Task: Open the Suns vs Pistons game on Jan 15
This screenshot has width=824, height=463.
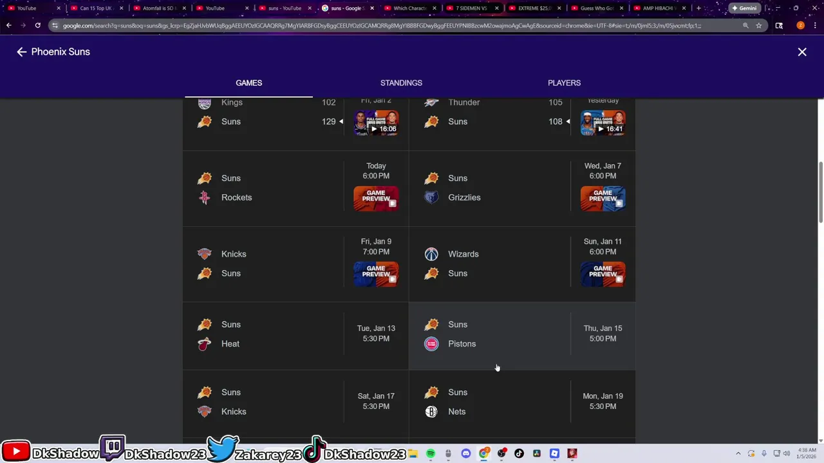Action: (x=522, y=334)
